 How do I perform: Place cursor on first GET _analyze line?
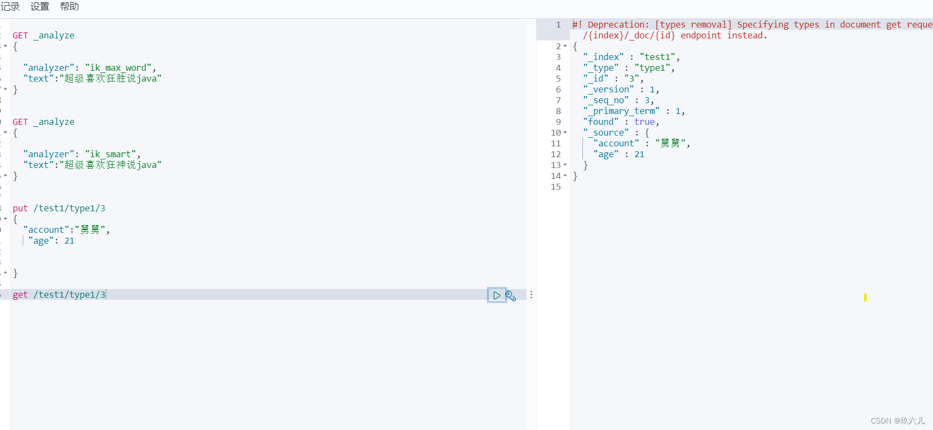(x=44, y=36)
